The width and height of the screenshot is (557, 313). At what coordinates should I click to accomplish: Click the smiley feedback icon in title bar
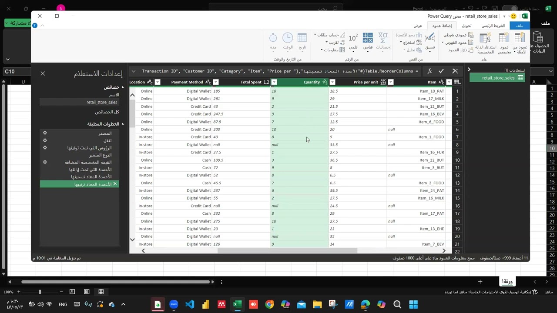pos(513,16)
